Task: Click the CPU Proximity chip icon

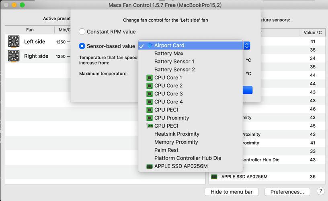Action: (150, 118)
